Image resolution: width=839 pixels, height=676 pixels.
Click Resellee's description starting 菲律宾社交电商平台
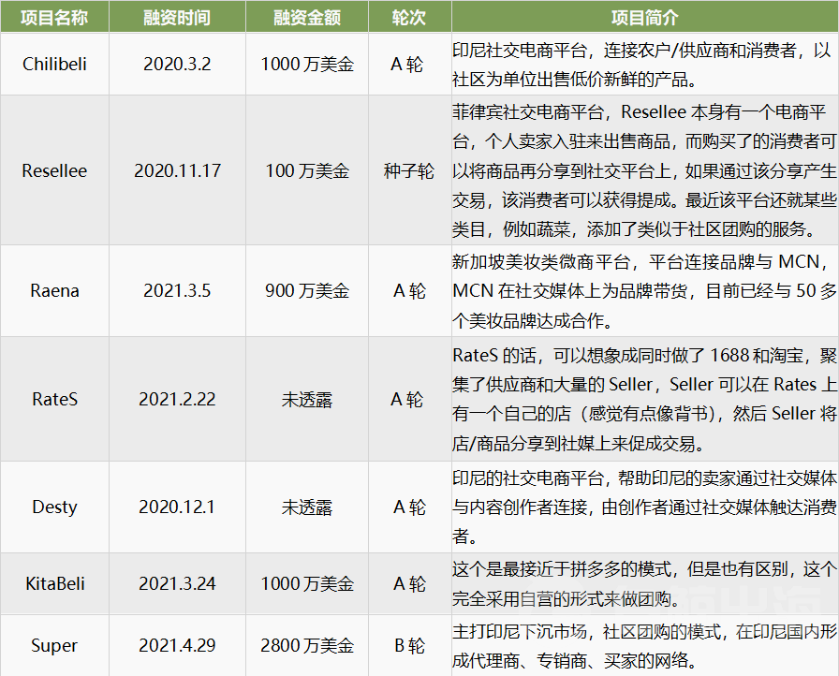click(x=645, y=170)
